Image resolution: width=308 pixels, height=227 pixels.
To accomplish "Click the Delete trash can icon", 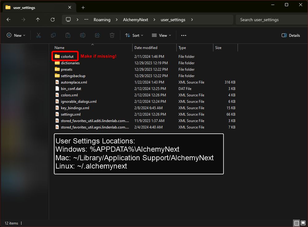I will [112, 35].
